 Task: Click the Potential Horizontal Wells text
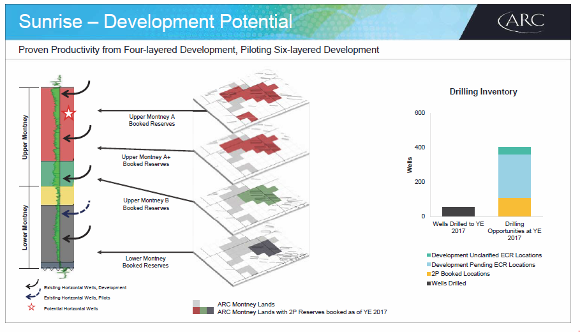pos(71,308)
